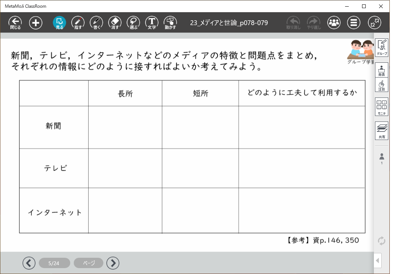Open the participants group icon in toolbar

(334, 23)
